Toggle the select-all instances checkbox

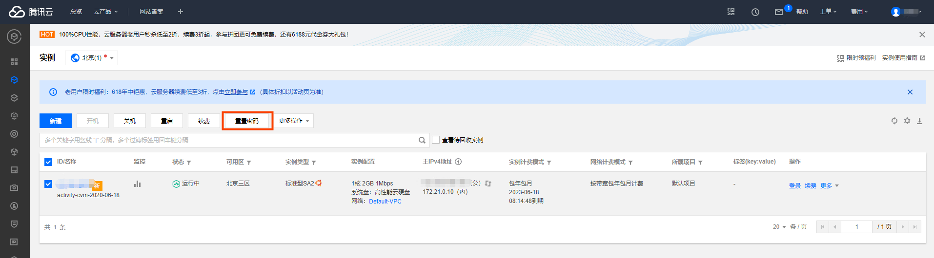click(48, 162)
